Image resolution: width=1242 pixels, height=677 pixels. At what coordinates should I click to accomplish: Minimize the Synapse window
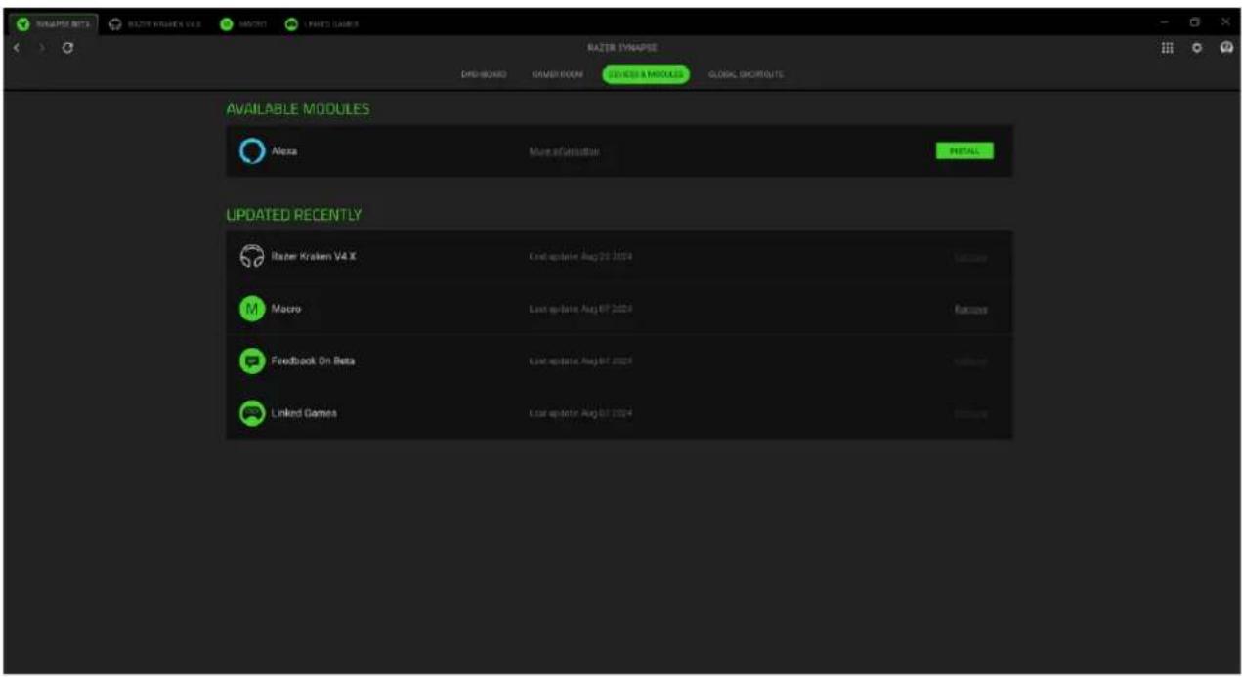point(1164,22)
